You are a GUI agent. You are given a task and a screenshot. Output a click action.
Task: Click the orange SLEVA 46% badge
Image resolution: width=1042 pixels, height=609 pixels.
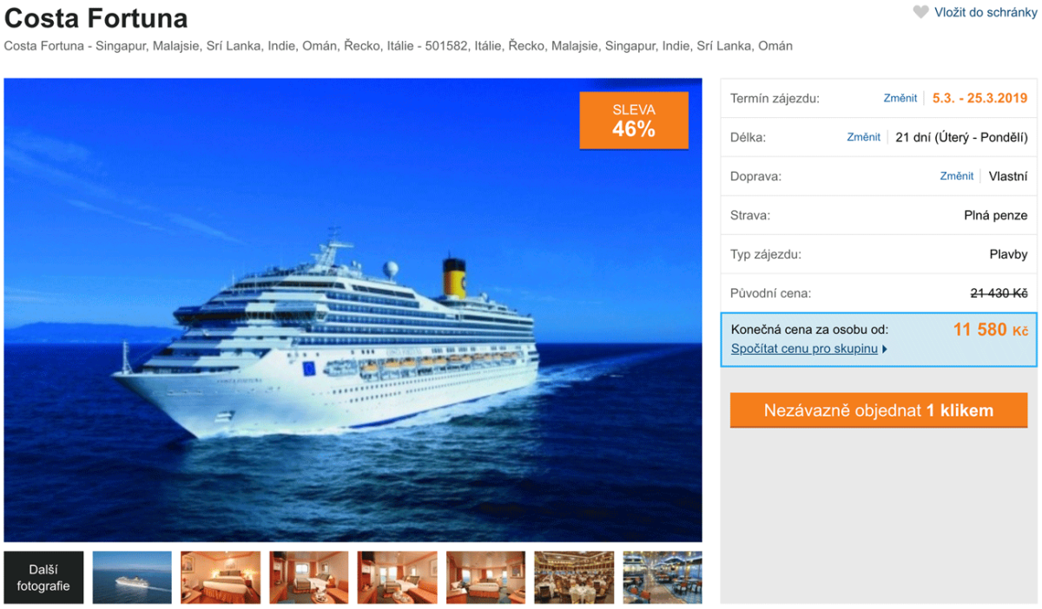[x=634, y=121]
